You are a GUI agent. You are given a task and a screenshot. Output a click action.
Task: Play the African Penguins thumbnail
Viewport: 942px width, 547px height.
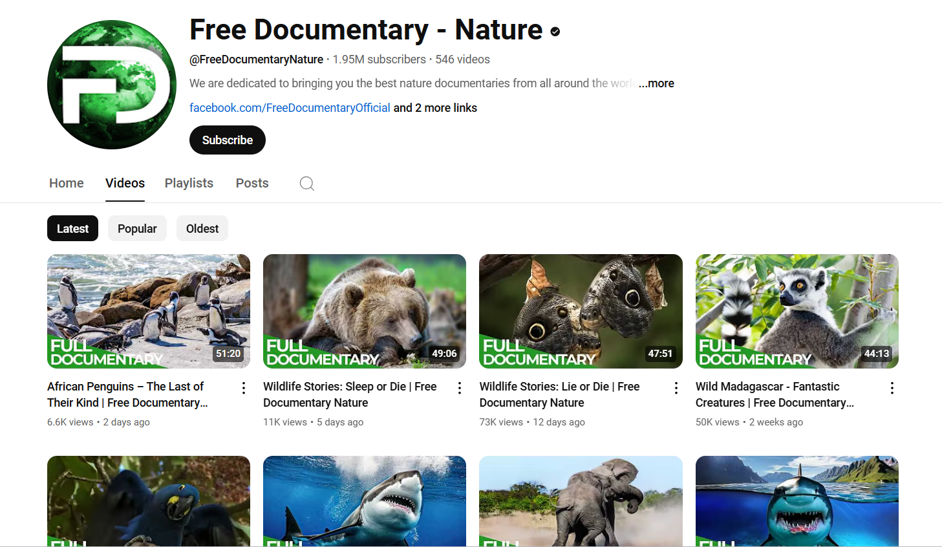tap(149, 311)
